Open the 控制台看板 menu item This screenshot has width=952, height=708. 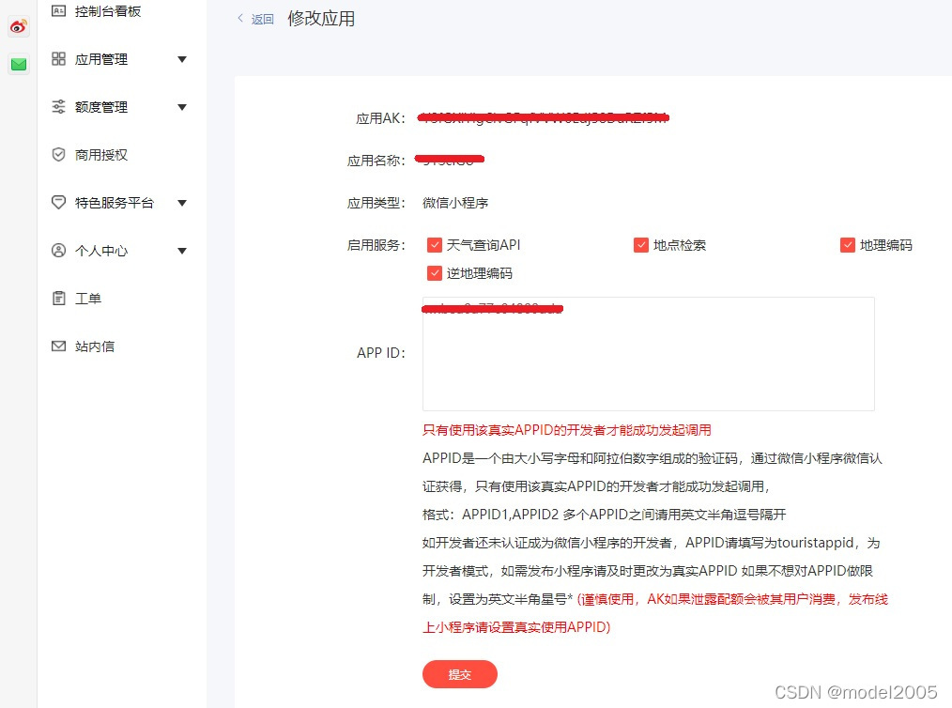[107, 11]
